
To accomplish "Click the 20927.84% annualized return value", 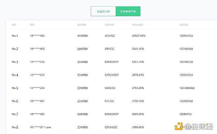I will (x=139, y=36).
